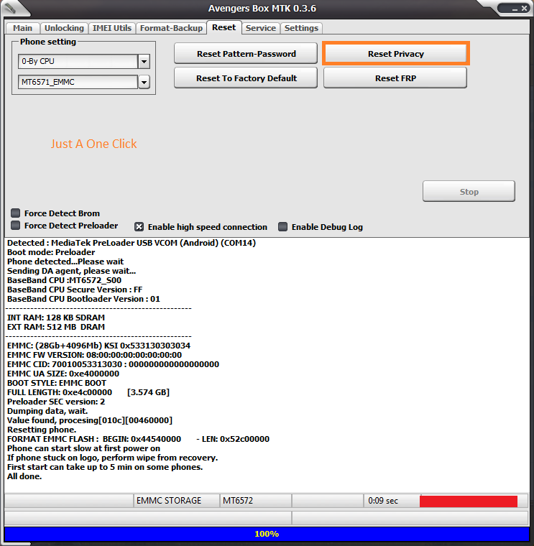The image size is (534, 546).
Task: Click the 0:09 sec timer cell
Action: (x=392, y=501)
